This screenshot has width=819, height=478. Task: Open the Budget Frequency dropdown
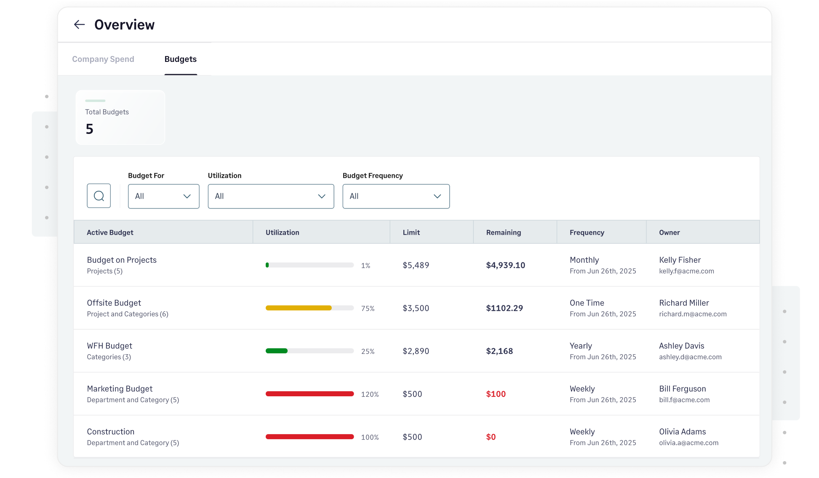pos(395,196)
